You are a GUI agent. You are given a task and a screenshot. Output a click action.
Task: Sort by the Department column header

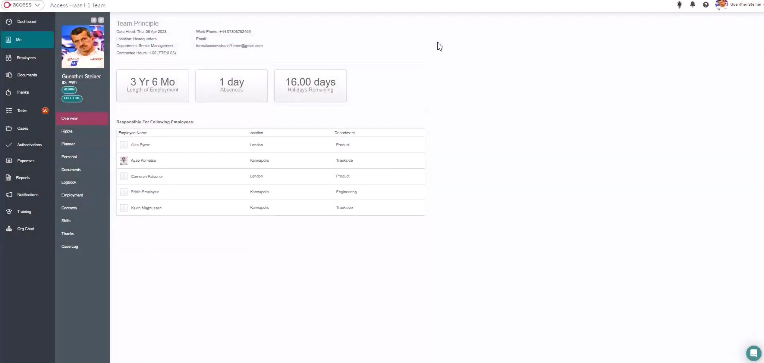(344, 133)
